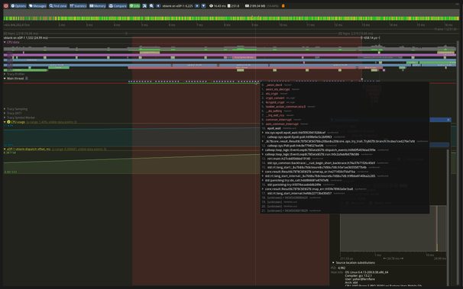Expand the Tracy Sampling thread
Image resolution: width=463 pixels, height=289 pixels.
[5, 109]
